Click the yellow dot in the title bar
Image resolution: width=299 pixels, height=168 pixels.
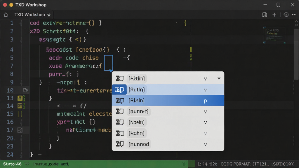tap(11, 5)
